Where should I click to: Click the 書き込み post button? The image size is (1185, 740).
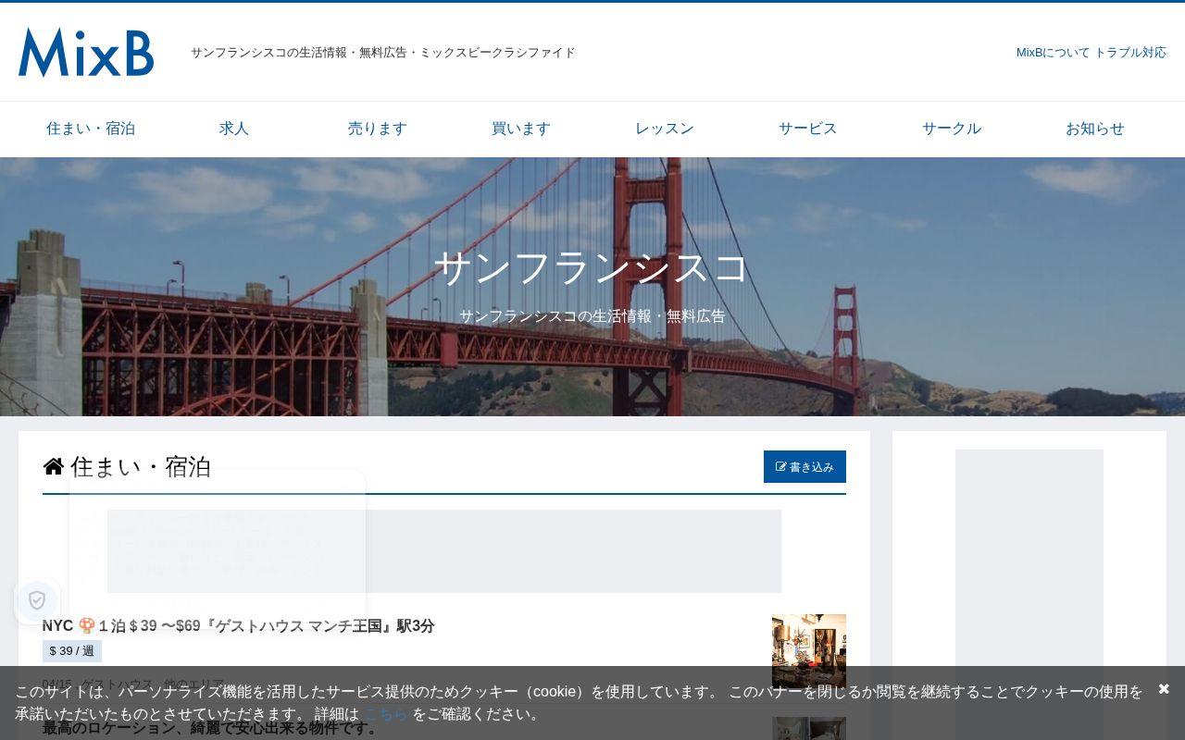(x=805, y=466)
